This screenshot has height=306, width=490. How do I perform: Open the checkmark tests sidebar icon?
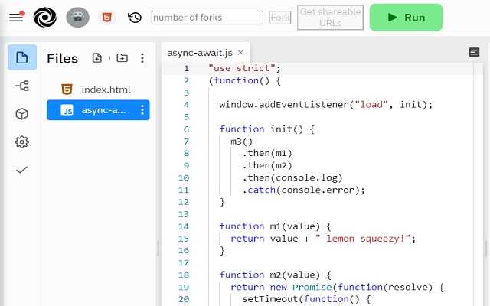[x=22, y=170]
